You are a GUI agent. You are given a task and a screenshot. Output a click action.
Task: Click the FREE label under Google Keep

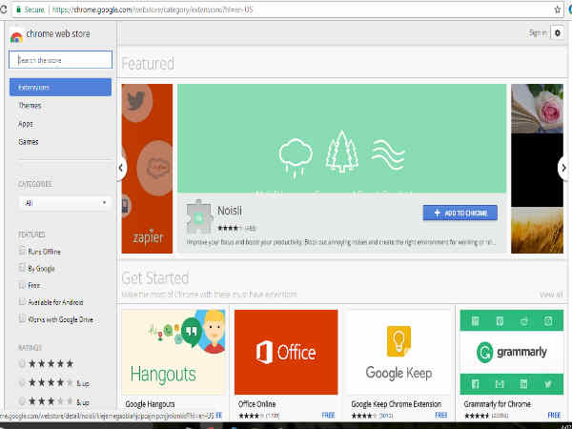441,415
